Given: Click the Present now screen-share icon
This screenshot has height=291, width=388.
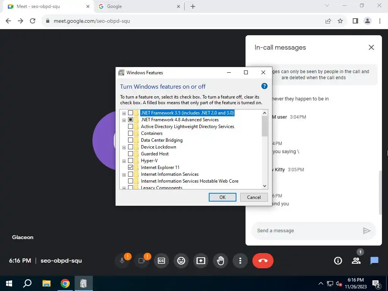Looking at the screenshot, I should 201,261.
